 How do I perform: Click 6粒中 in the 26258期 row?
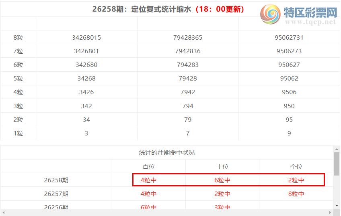[x=222, y=180]
